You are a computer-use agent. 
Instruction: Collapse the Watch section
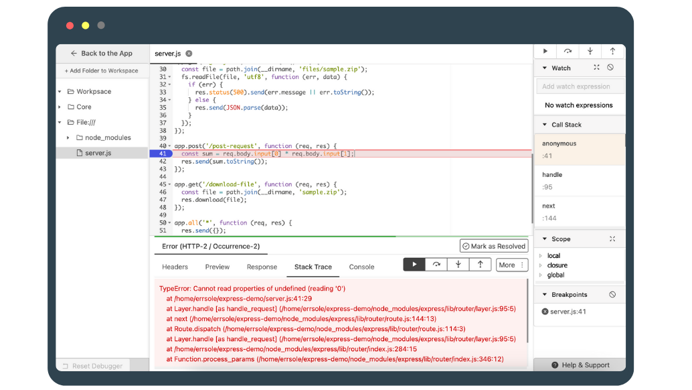[x=545, y=68]
